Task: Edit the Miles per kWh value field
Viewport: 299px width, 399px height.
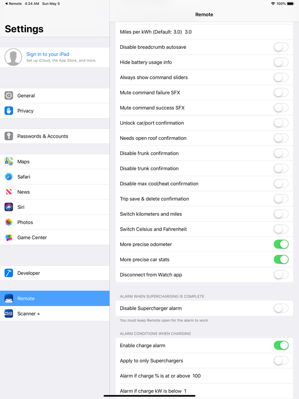Action: (188, 32)
